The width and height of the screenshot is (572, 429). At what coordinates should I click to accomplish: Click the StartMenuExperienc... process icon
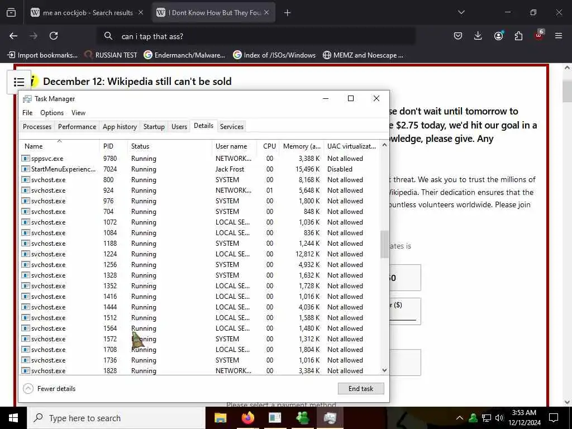(26, 169)
